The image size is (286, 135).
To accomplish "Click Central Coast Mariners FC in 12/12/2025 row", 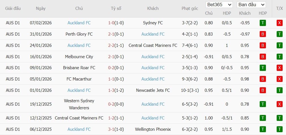I will coord(79,118).
